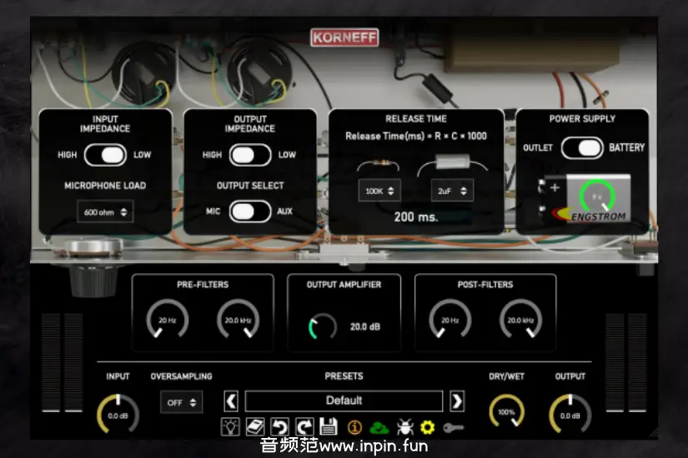Open the 100K resistor value dropdown
The image size is (688, 458).
379,191
